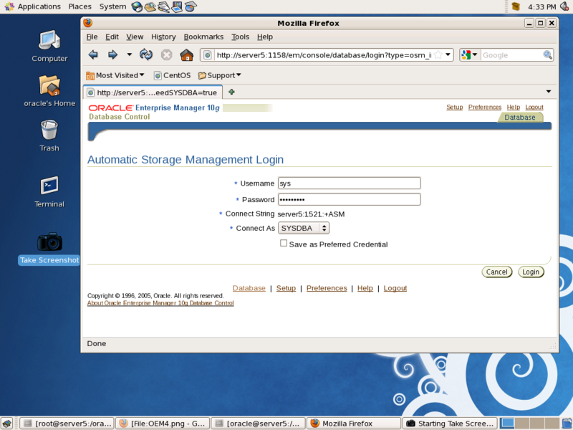
Task: Select the Terminal desktop icon
Action: (x=49, y=192)
